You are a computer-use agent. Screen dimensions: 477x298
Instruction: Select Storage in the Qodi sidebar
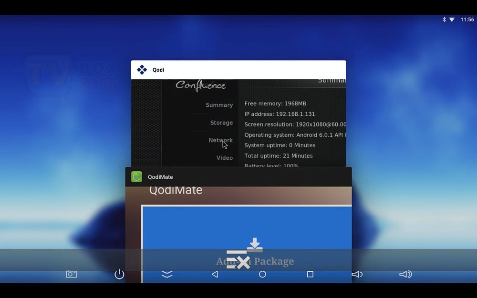221,123
